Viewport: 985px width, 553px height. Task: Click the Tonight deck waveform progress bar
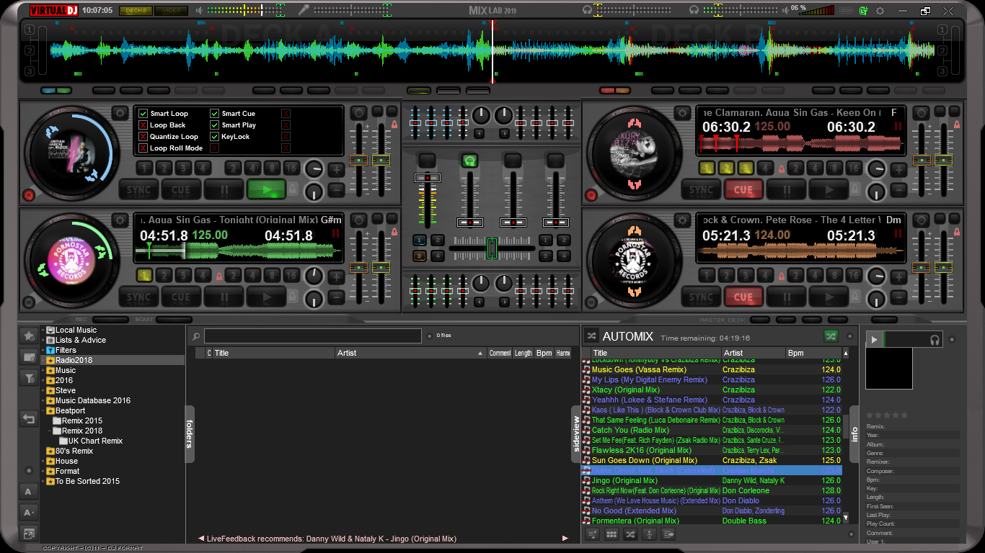pyautogui.click(x=238, y=252)
